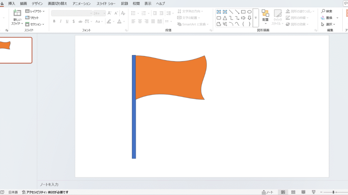Viewport: 348px width, 195px height.
Task: Open the Section (セクション) dropdown
Action: (35, 24)
